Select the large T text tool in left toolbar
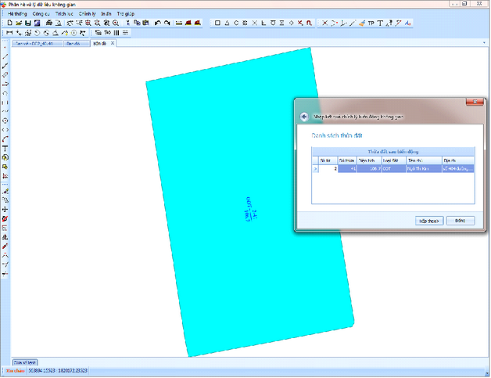The image size is (491, 378). pos(5,147)
